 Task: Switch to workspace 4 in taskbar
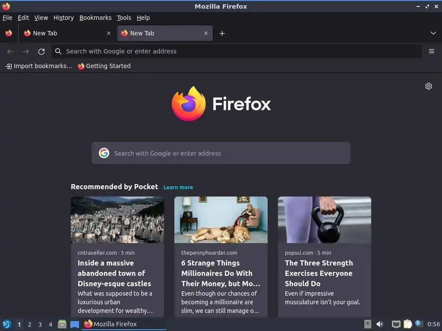51,325
